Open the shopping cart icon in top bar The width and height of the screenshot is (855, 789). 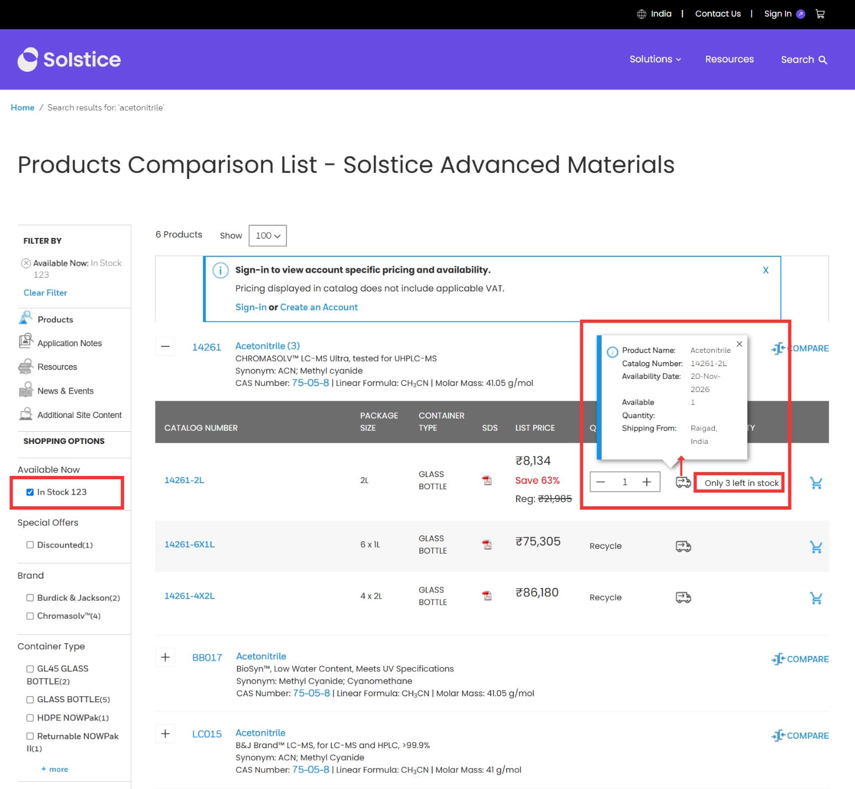pos(820,14)
